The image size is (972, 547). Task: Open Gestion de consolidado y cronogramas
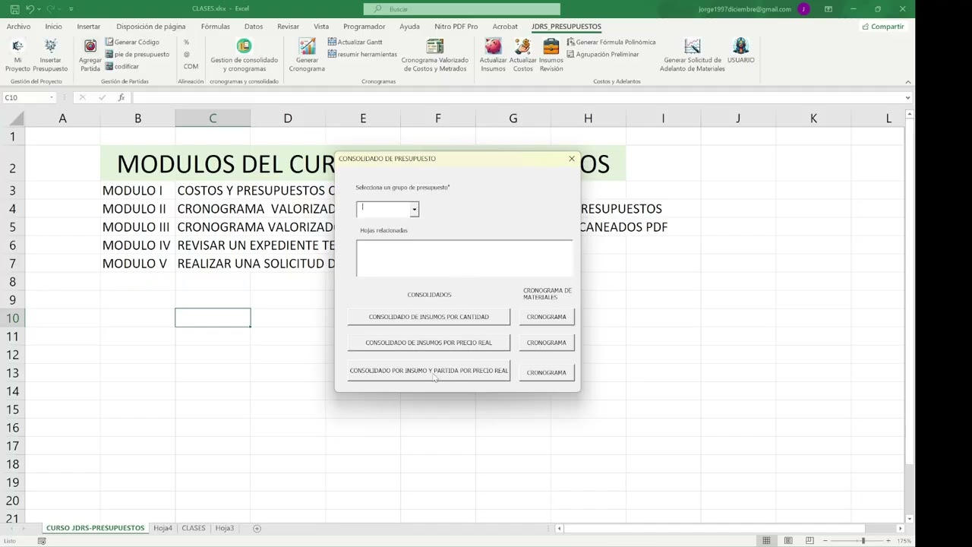(244, 55)
